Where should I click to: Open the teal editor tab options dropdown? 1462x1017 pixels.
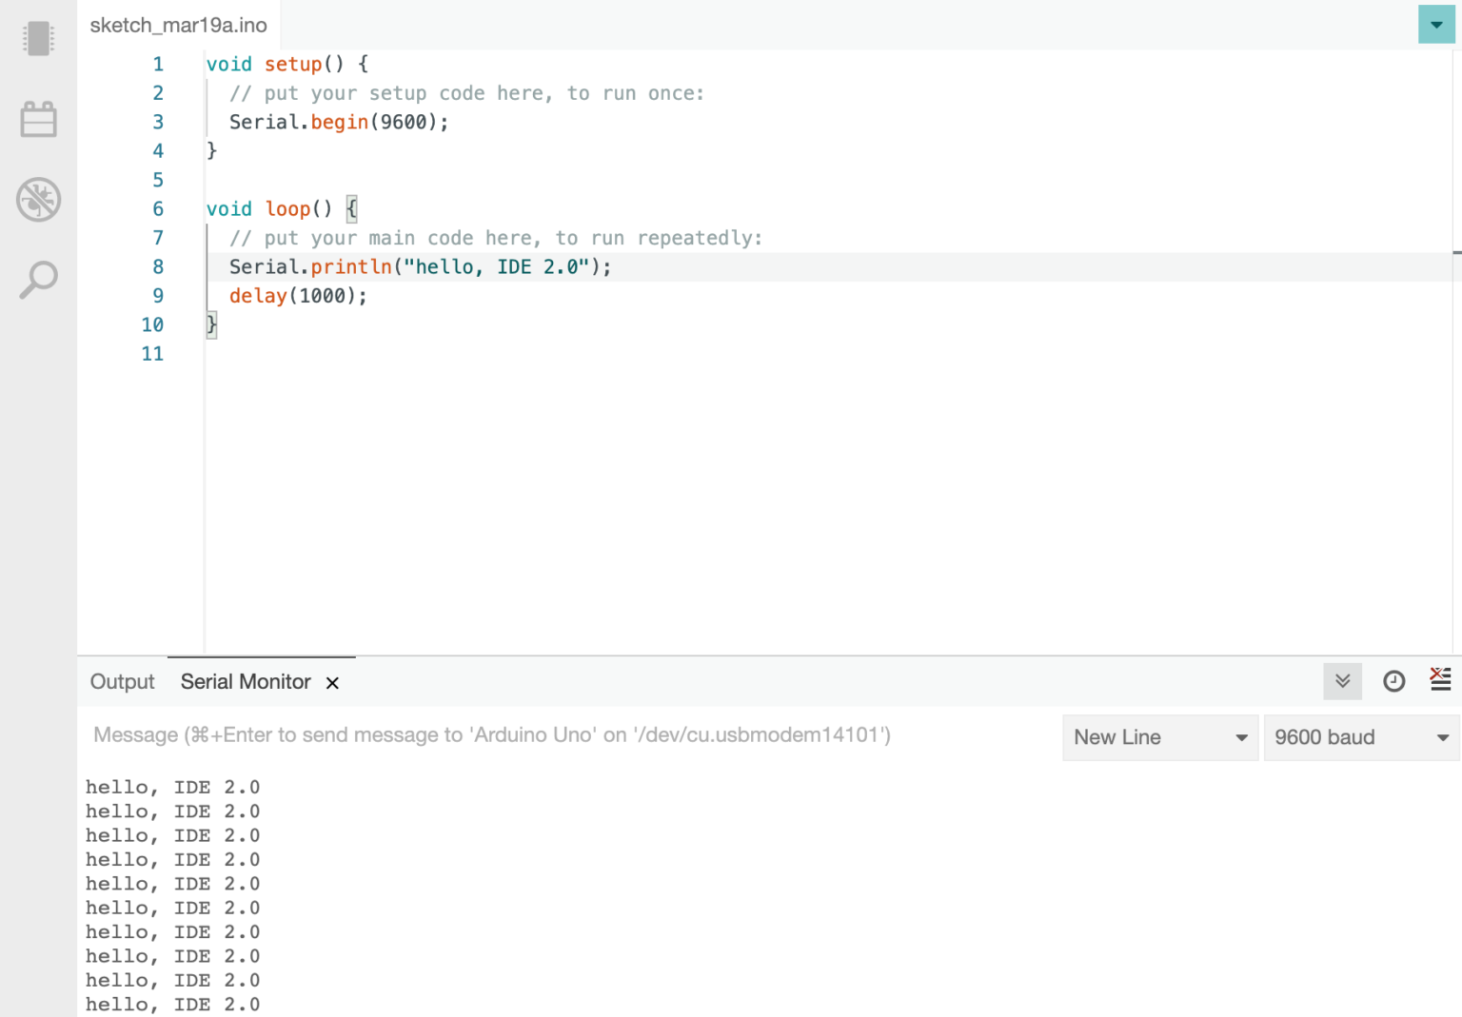1435,25
